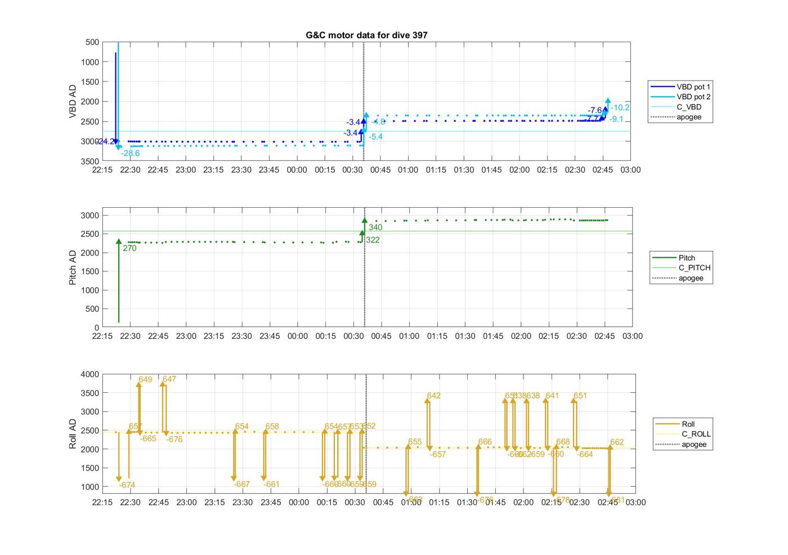This screenshot has height=555, width=788.
Task: Select the '-9.1' VBD data label
Action: coord(616,119)
